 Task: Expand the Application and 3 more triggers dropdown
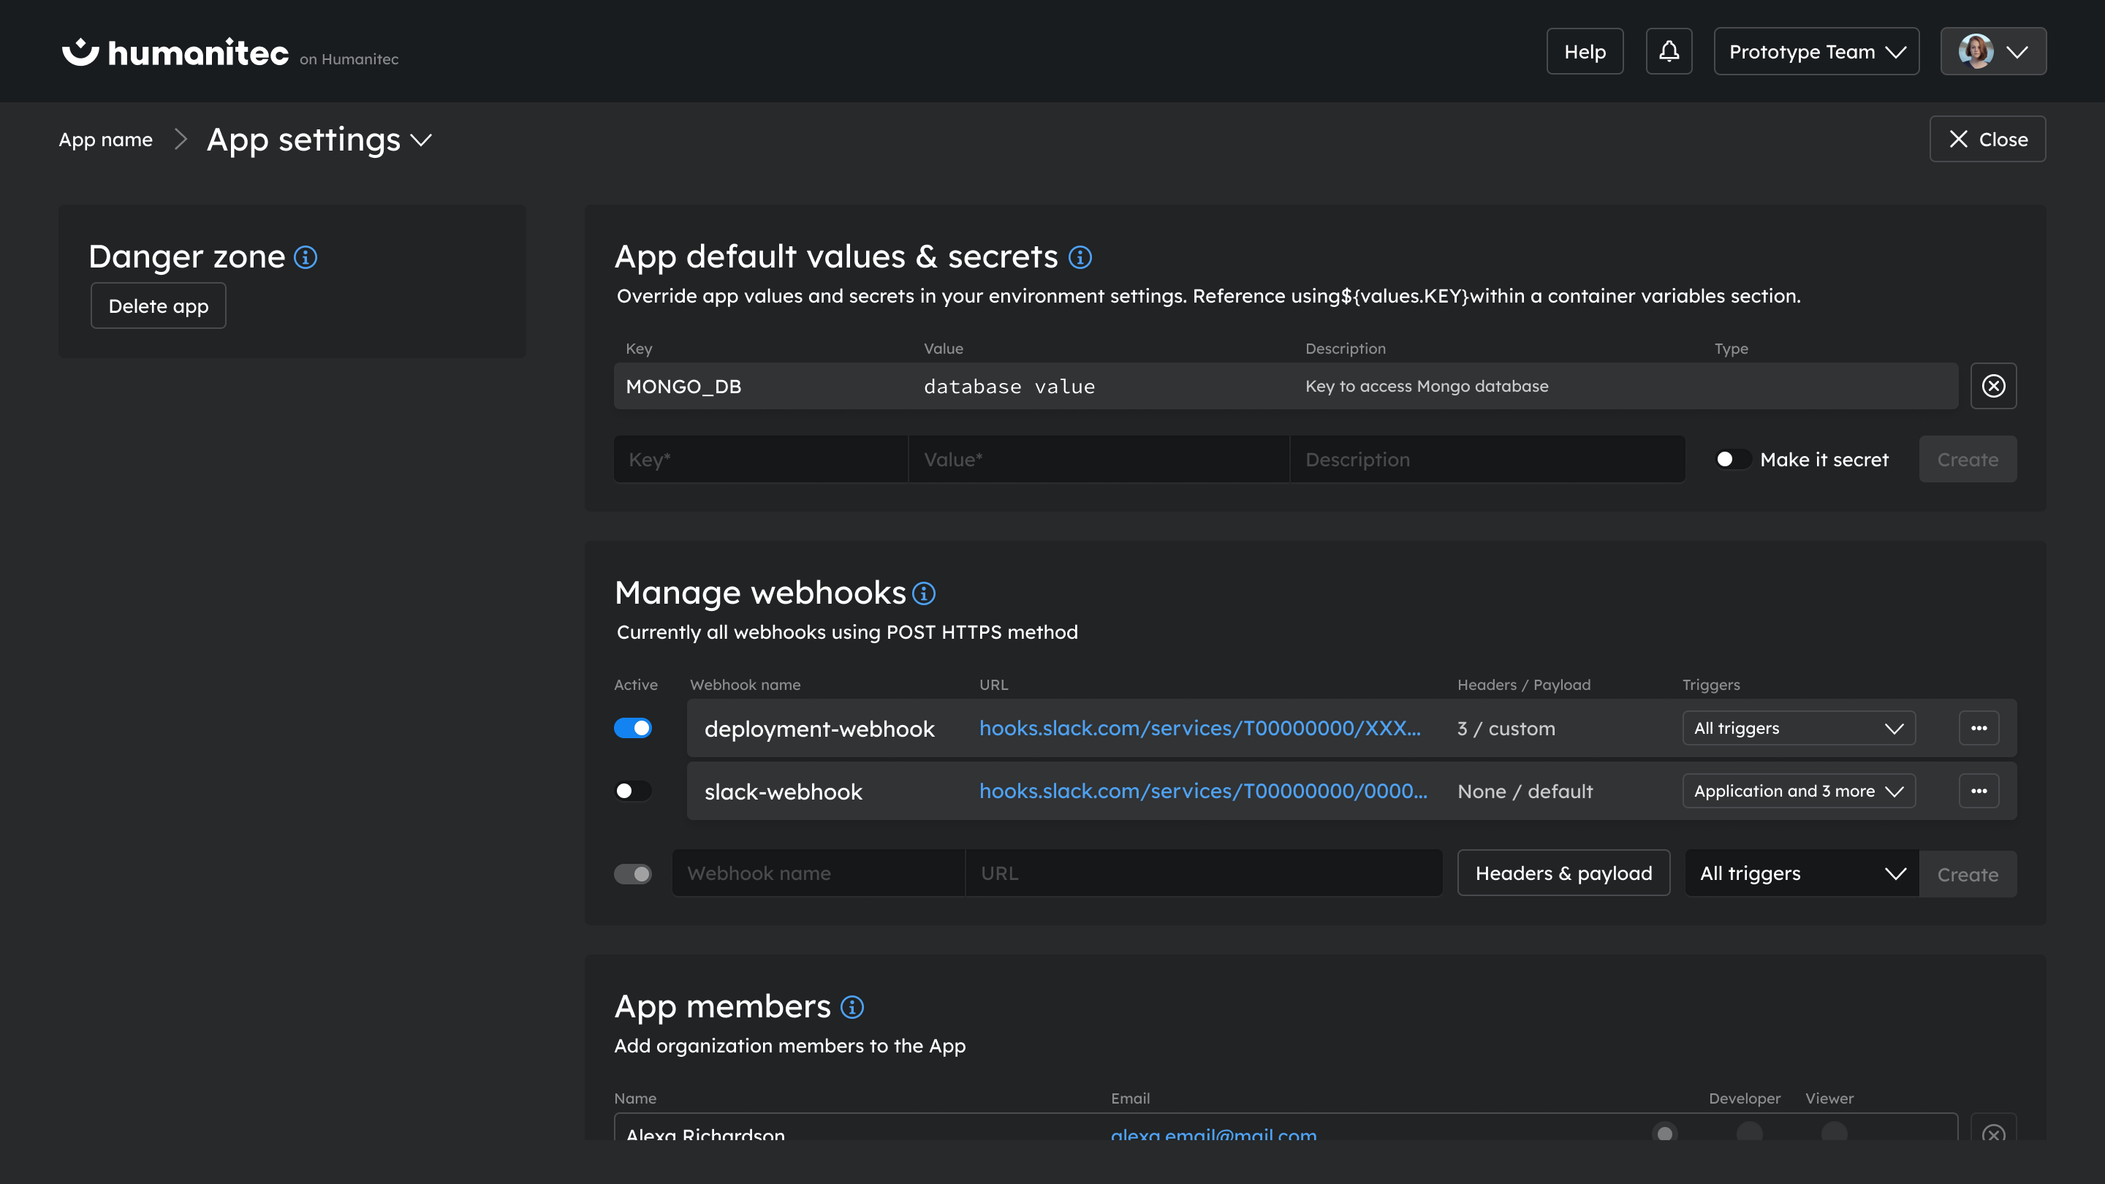tap(1798, 790)
